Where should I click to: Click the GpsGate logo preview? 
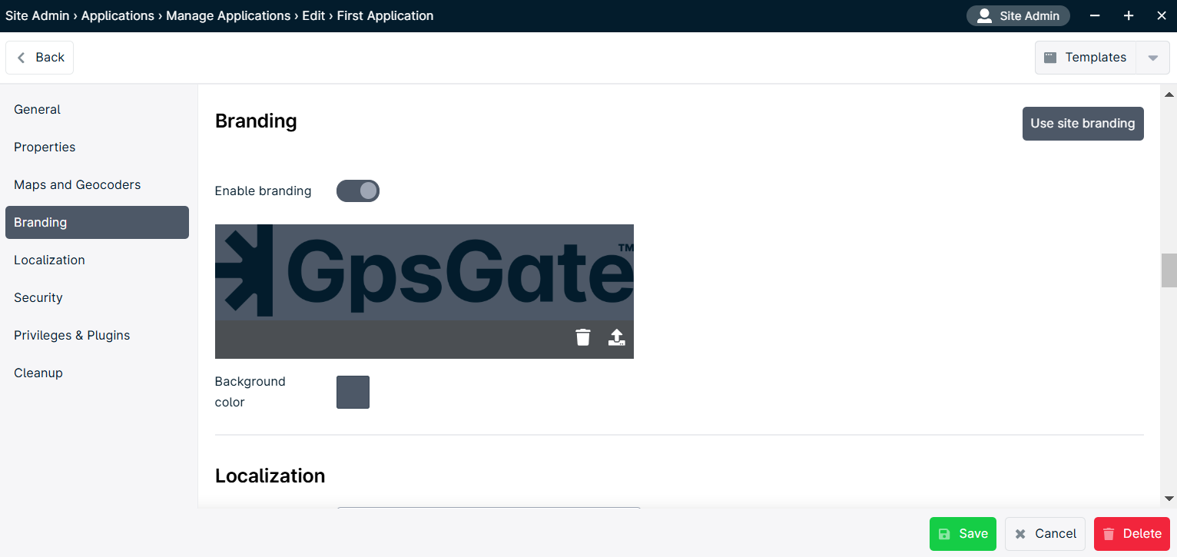coord(424,272)
